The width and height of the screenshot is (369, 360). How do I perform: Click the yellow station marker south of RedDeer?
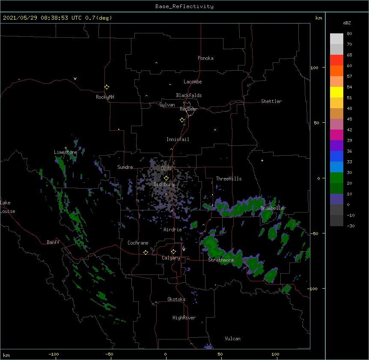point(182,120)
